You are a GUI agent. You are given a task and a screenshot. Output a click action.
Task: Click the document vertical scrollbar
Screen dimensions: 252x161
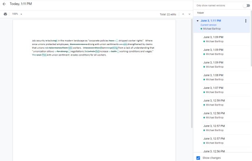coord(192,73)
